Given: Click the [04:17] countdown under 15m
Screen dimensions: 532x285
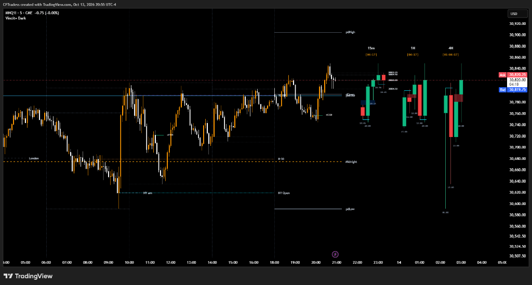Looking at the screenshot, I should click(371, 55).
